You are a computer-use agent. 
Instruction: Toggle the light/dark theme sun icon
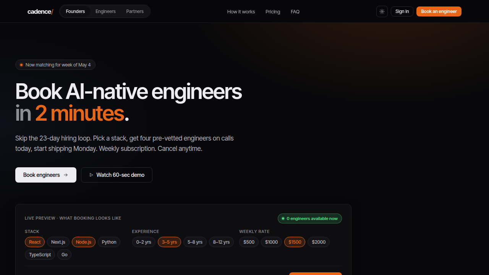382,11
